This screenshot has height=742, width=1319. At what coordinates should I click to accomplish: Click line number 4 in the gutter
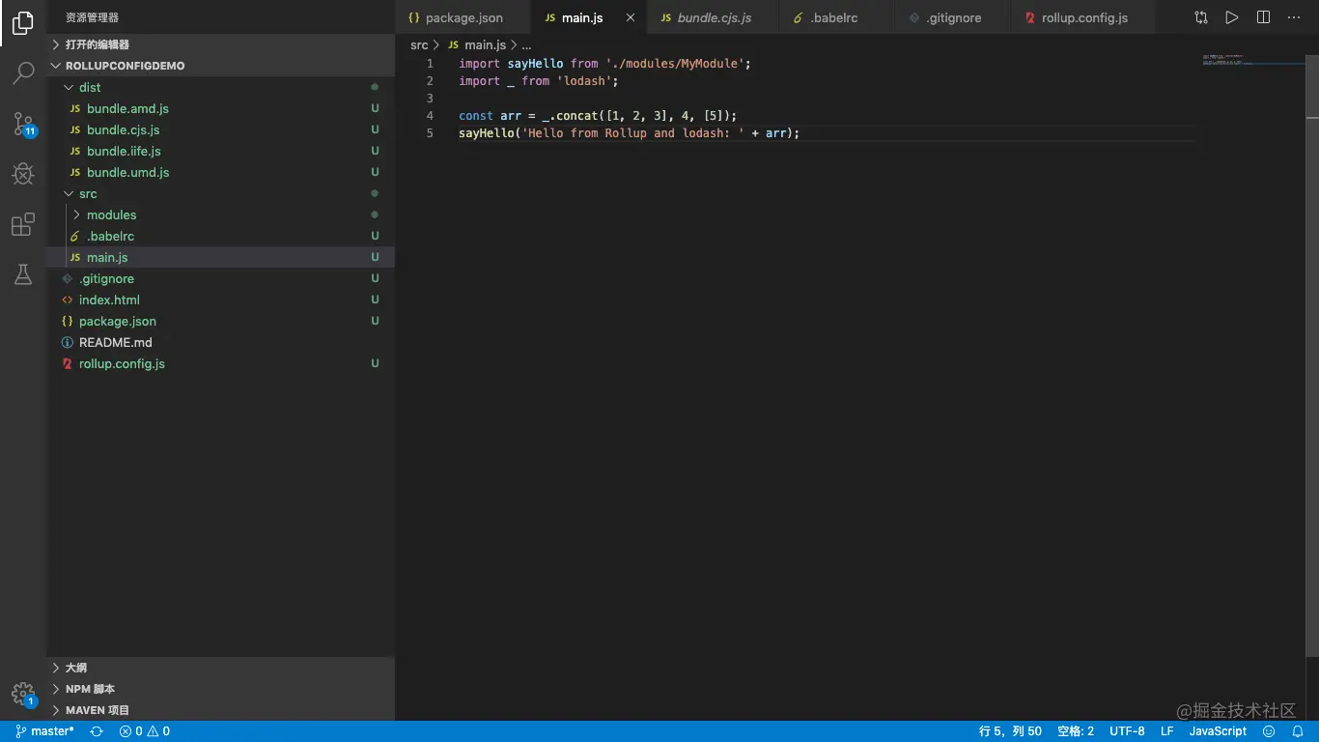tap(430, 116)
